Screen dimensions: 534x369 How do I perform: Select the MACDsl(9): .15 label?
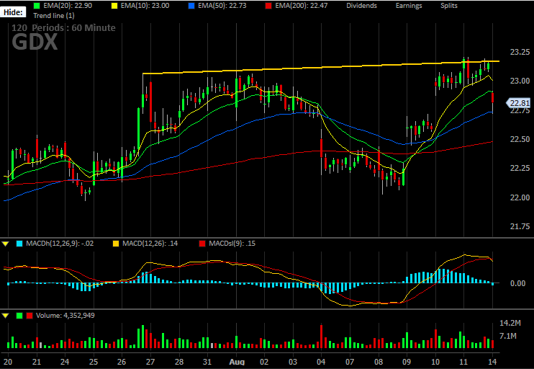[x=232, y=244]
